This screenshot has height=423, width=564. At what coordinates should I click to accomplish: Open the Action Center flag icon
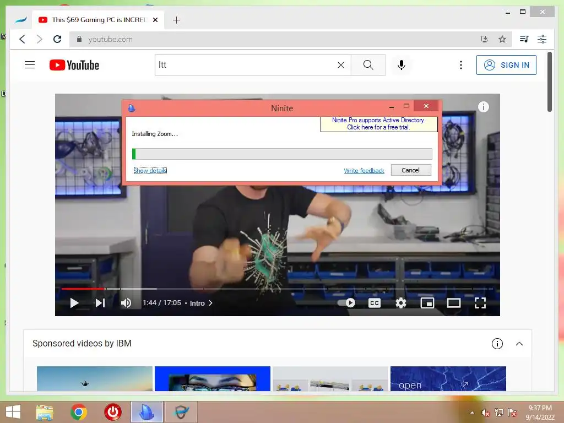click(512, 413)
